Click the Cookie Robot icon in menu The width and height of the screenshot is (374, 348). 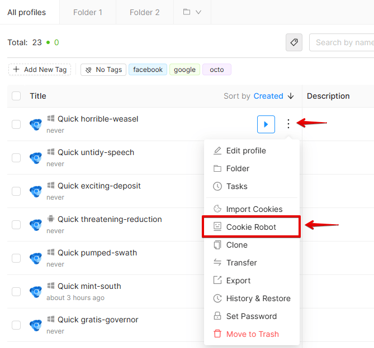pos(217,226)
